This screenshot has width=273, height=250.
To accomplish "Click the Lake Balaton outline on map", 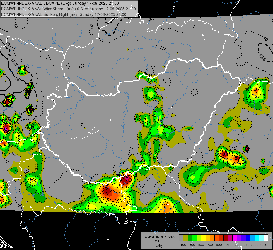I will point(85,134).
